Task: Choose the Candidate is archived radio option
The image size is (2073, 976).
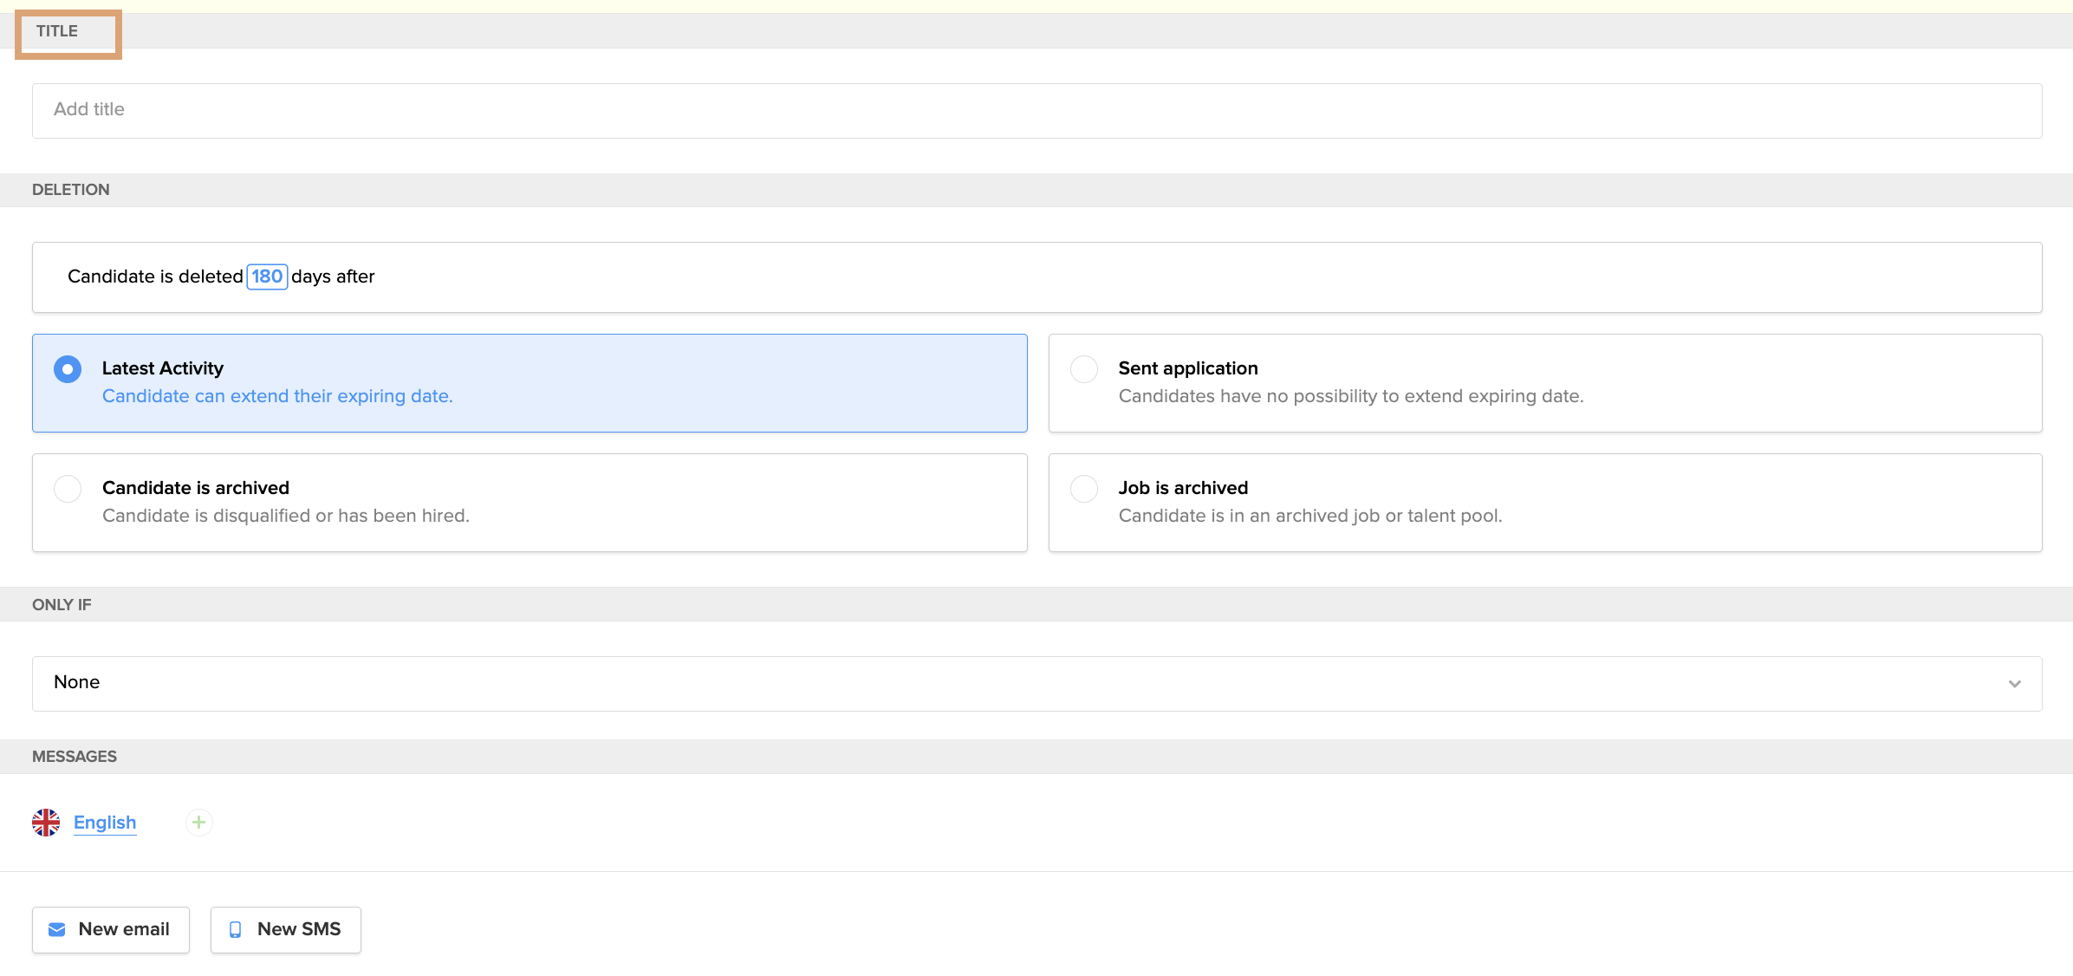Action: (68, 488)
